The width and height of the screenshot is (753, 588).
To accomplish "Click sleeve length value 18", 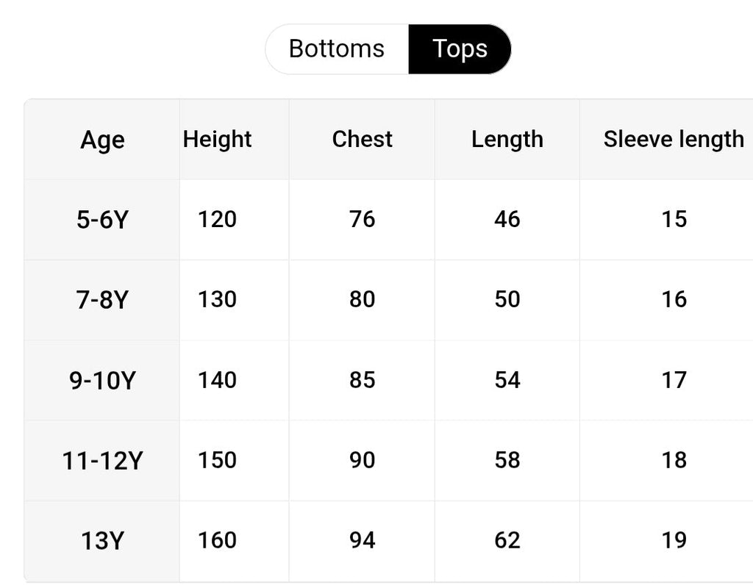I will 674,460.
